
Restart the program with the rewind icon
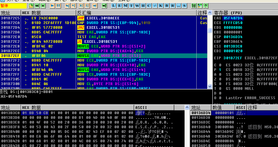pyautogui.click(x=37, y=6)
